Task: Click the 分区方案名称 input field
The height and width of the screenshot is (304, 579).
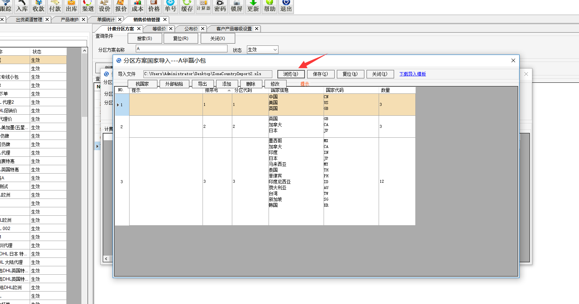Action: click(x=181, y=49)
